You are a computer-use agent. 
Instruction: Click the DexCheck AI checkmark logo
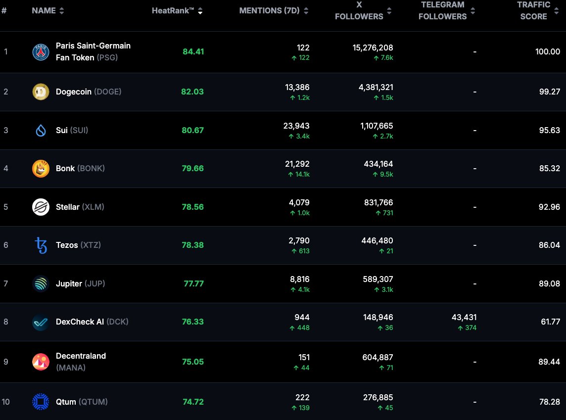(x=41, y=322)
